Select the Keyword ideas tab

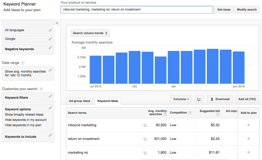click(108, 101)
